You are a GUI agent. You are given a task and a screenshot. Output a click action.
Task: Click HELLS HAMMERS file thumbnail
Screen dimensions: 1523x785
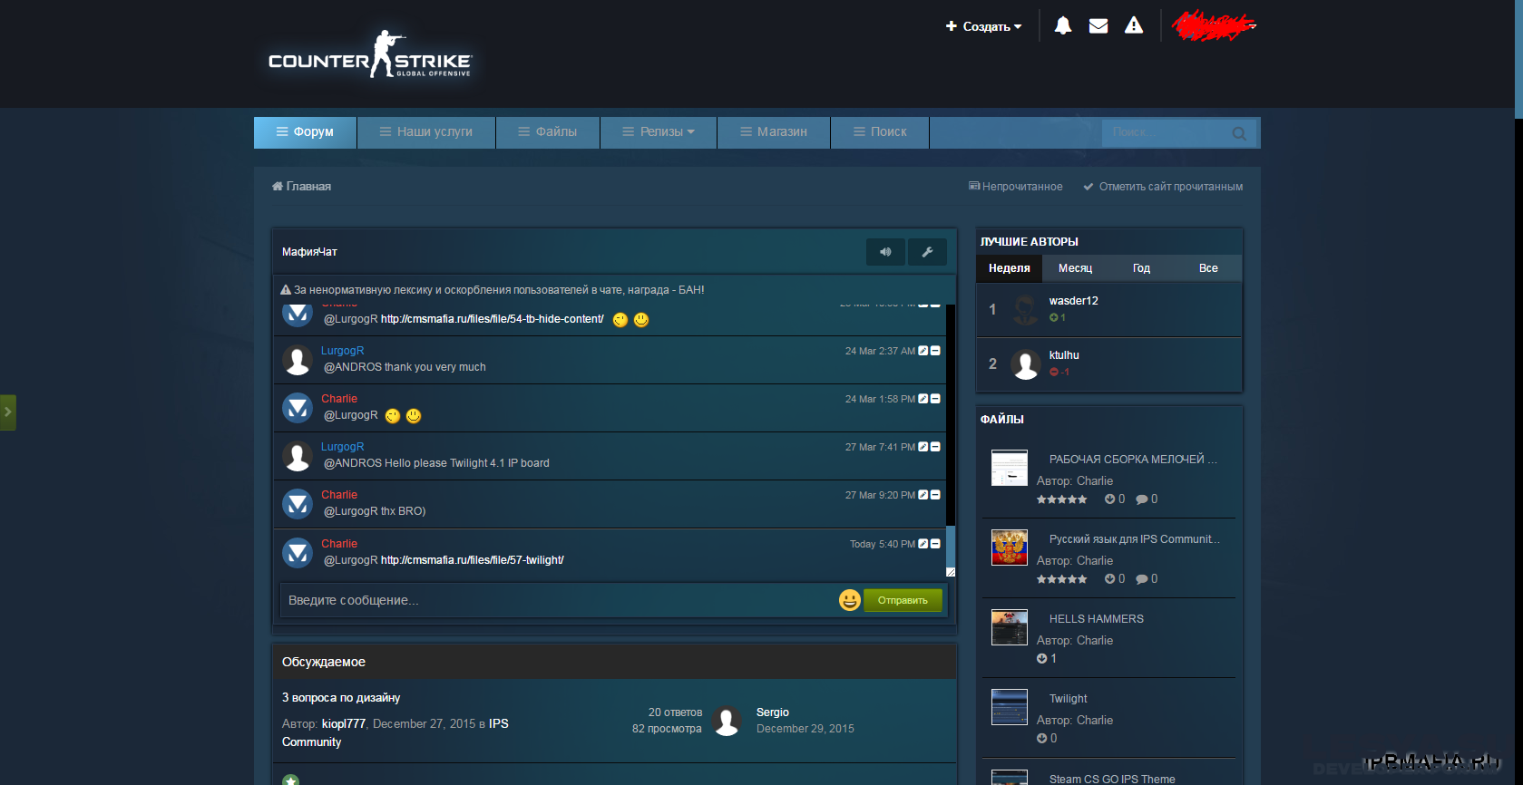click(x=1010, y=627)
